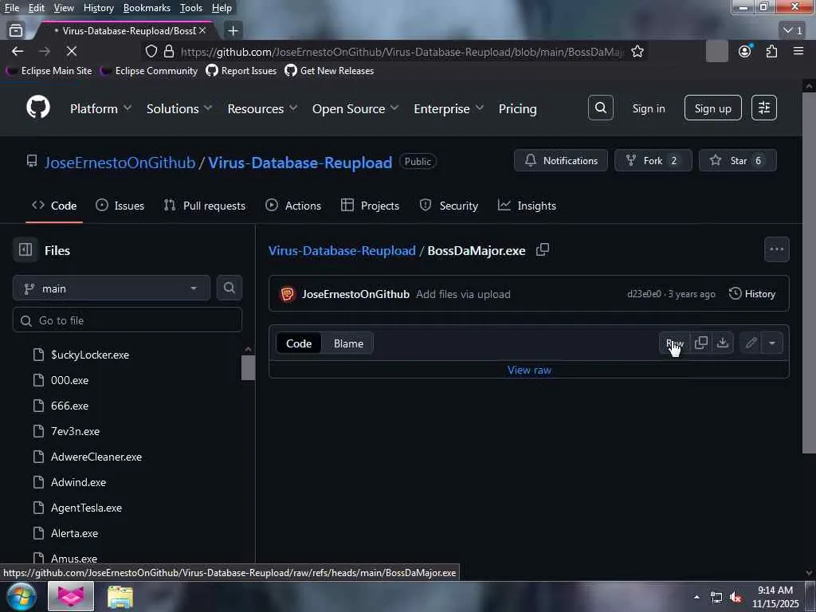Open file History link

(752, 294)
